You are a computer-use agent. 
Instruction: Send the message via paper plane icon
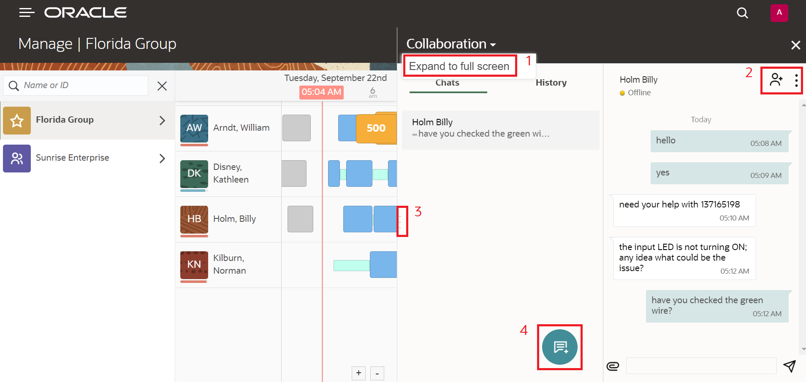click(x=791, y=366)
